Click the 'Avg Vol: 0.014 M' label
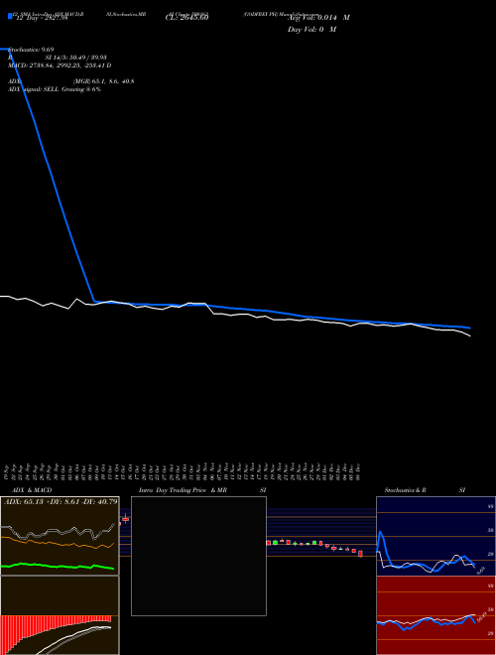496x655 pixels. 318,18
